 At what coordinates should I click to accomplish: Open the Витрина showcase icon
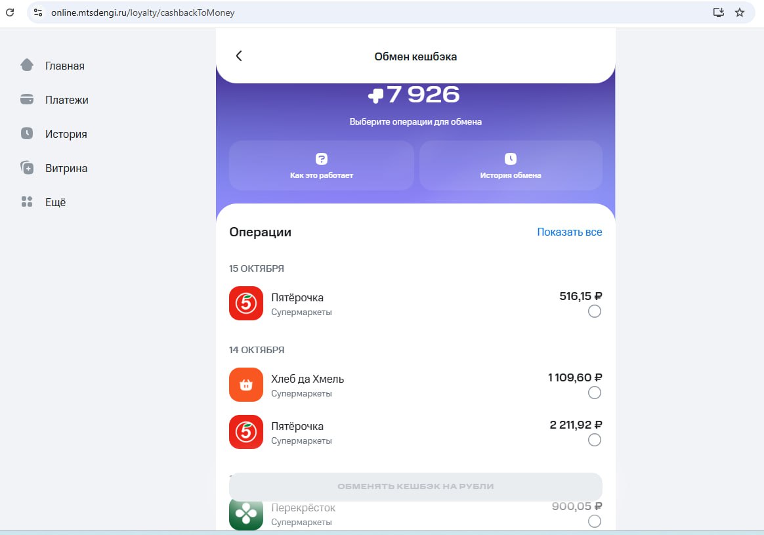[27, 168]
